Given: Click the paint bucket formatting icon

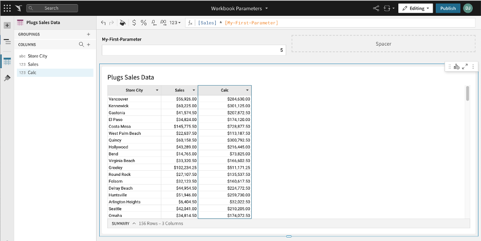Looking at the screenshot, I should click(122, 23).
